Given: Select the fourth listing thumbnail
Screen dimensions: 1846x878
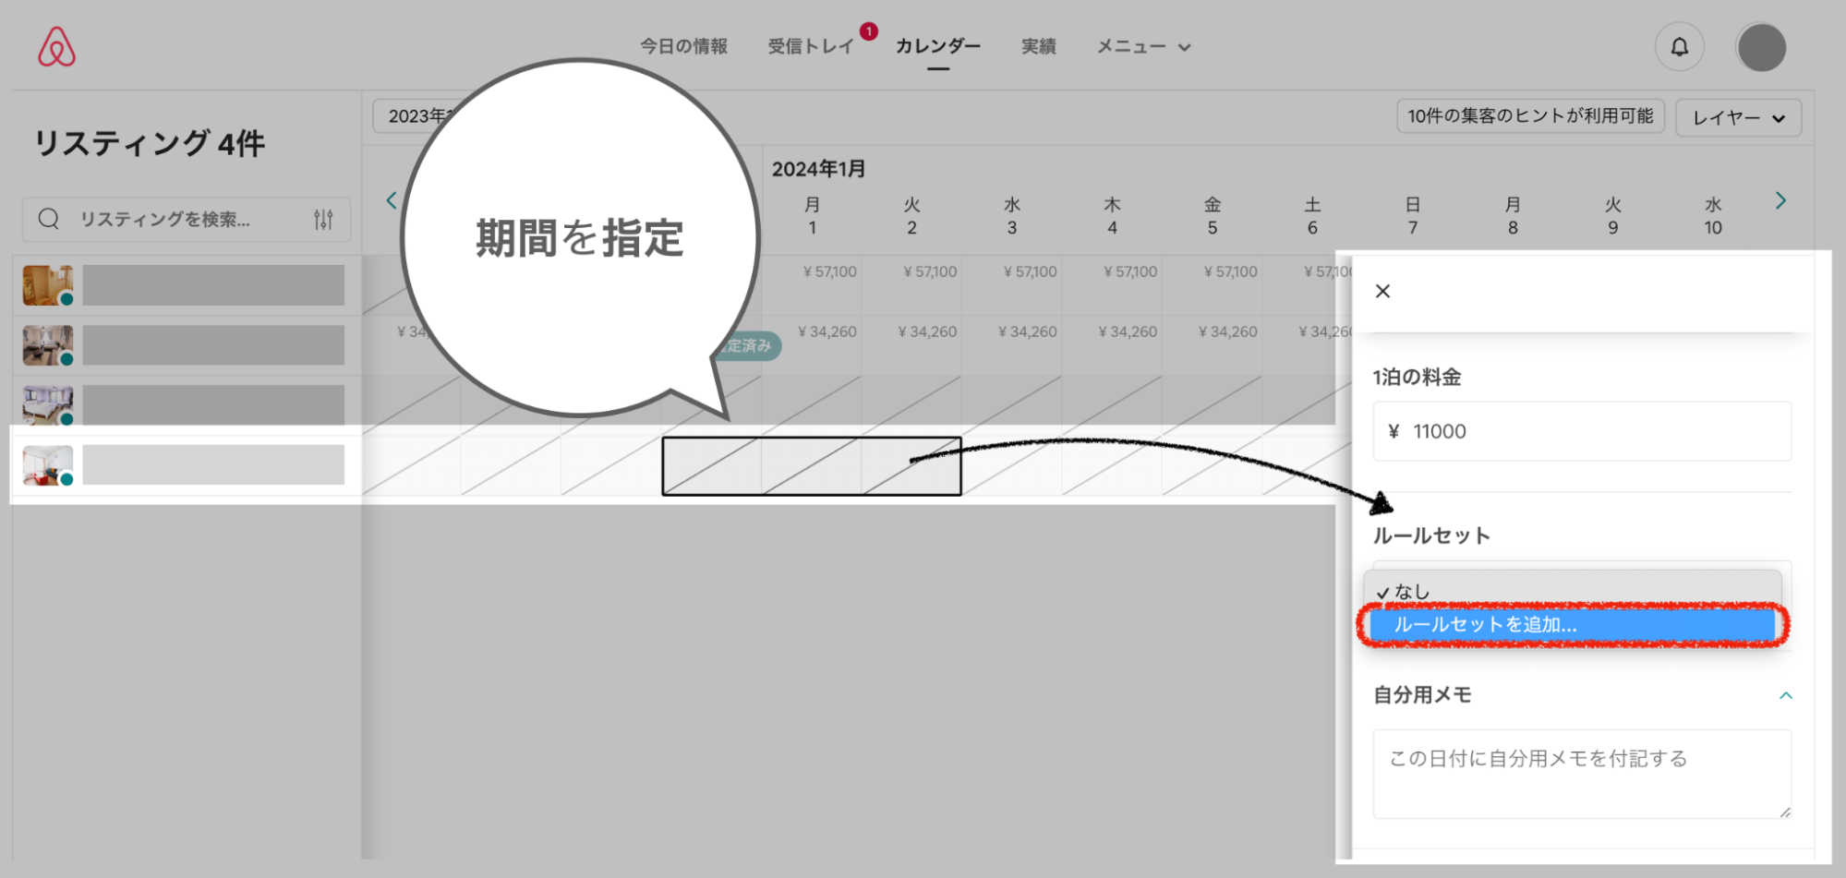Looking at the screenshot, I should [x=47, y=465].
